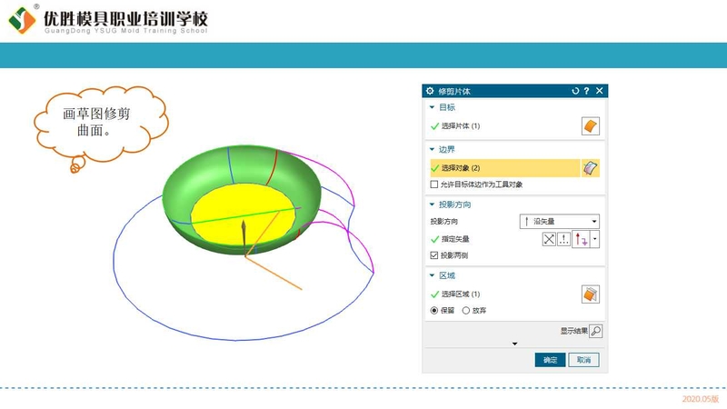Click the 取消 button
Image resolution: width=727 pixels, height=409 pixels.
point(583,360)
